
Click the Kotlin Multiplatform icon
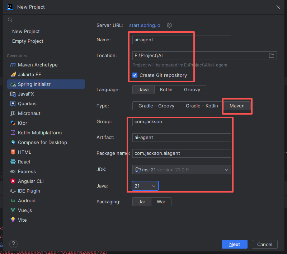[x=13, y=133]
